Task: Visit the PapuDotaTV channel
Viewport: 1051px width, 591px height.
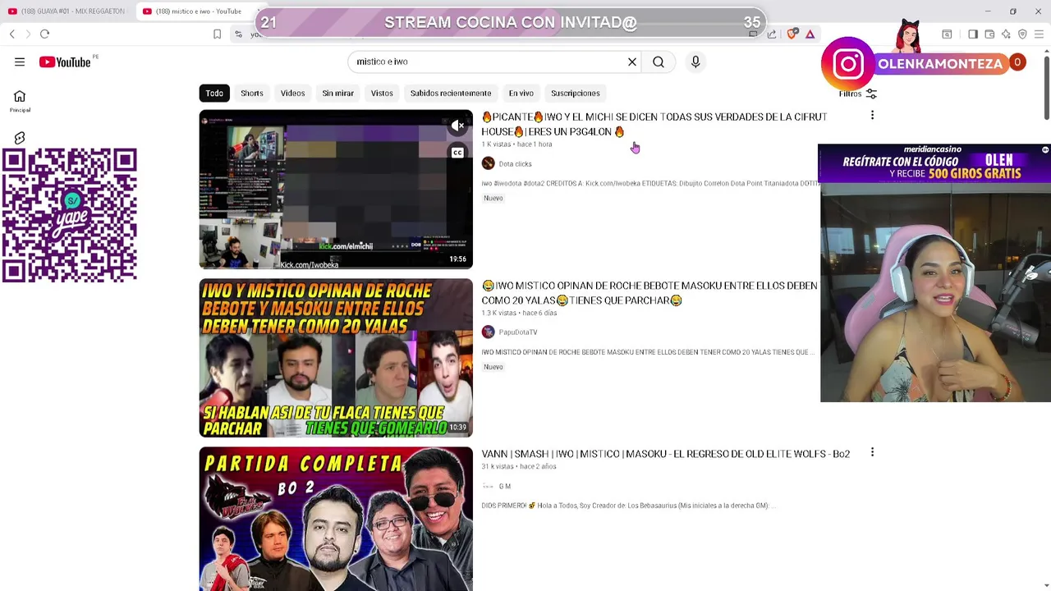Action: pyautogui.click(x=517, y=332)
